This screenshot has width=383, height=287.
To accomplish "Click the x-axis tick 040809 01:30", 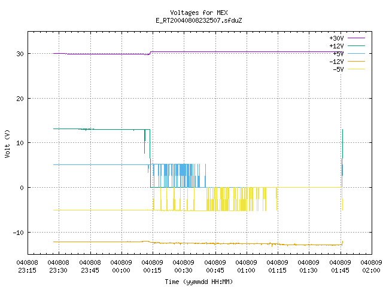I will pos(308,267).
